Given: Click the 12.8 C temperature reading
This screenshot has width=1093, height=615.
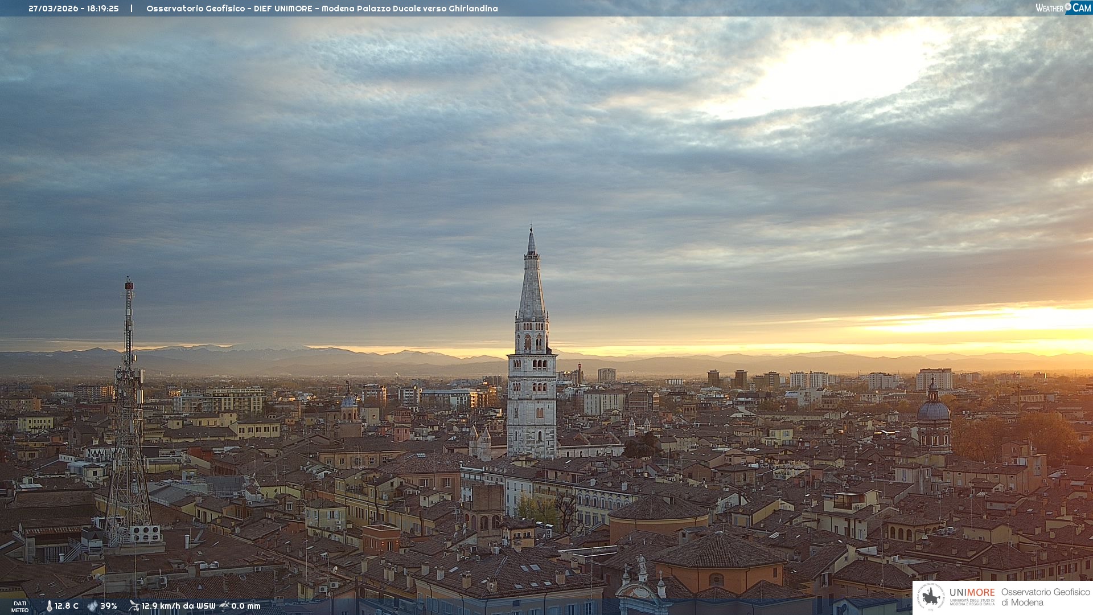Looking at the screenshot, I should (67, 606).
